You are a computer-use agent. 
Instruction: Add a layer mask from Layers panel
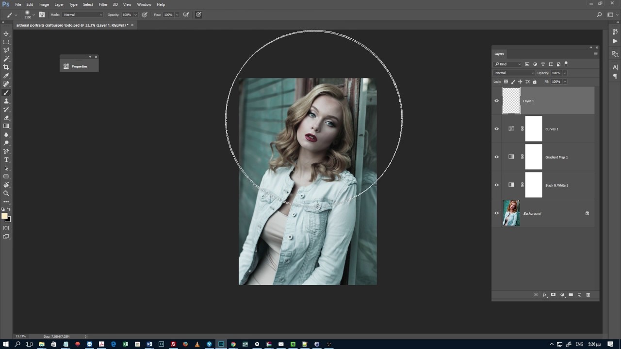pos(553,295)
